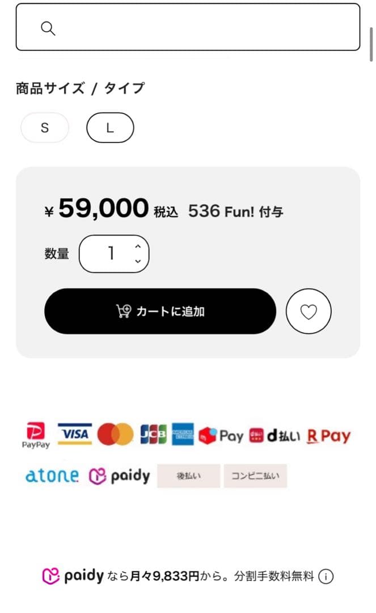Decrease quantity with down arrow
This screenshot has height=613, width=376.
[137, 260]
